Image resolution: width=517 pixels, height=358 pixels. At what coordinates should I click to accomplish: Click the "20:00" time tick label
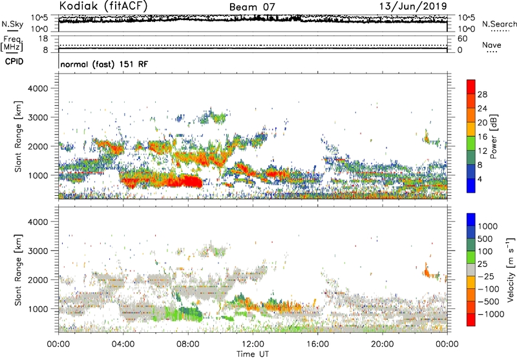[x=383, y=344]
